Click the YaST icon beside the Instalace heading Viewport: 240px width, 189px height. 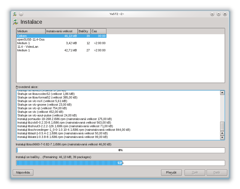pos(15,22)
